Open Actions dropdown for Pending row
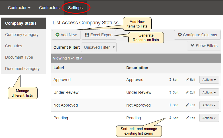This screenshot has height=138, width=223. (x=209, y=118)
